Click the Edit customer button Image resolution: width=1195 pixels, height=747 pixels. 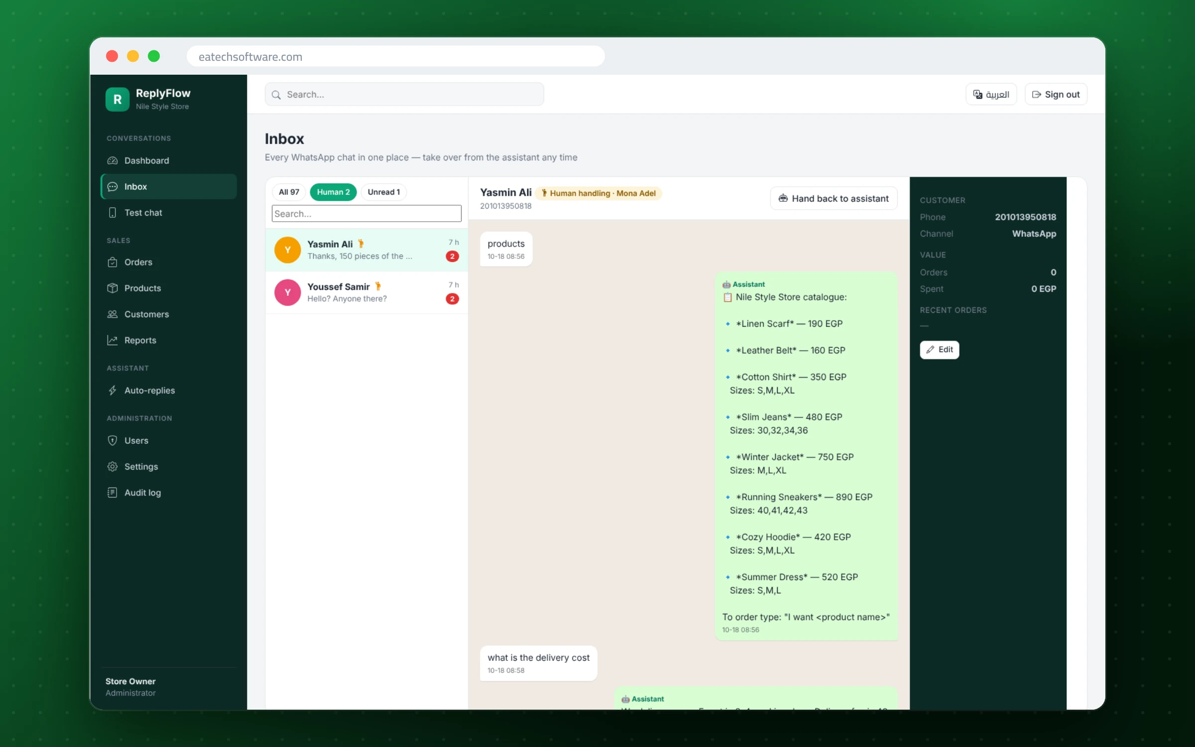coord(939,350)
